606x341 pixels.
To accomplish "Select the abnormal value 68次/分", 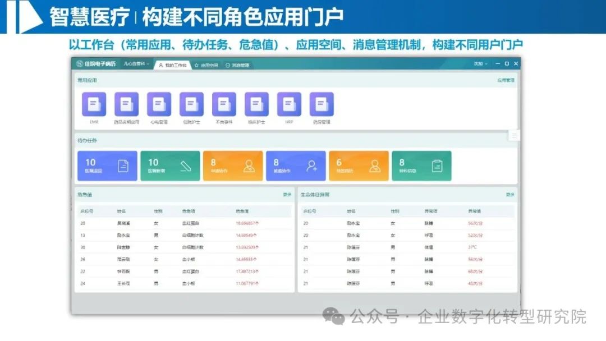I will click(x=475, y=271).
